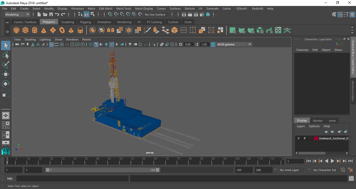Click the red layer color swatch
Image resolution: width=356 pixels, height=189 pixels.
pyautogui.click(x=316, y=138)
